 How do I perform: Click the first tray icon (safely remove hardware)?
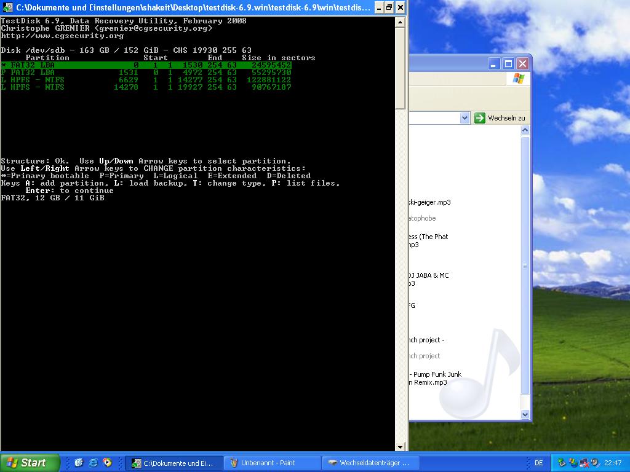pyautogui.click(x=561, y=463)
